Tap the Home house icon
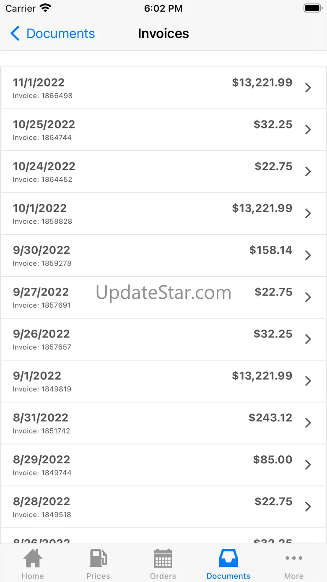The width and height of the screenshot is (327, 582). pyautogui.click(x=33, y=559)
